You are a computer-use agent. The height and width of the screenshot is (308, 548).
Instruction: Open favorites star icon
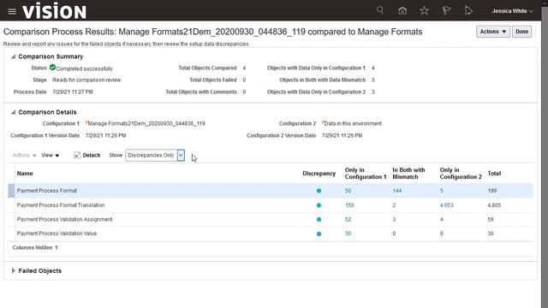pyautogui.click(x=425, y=11)
